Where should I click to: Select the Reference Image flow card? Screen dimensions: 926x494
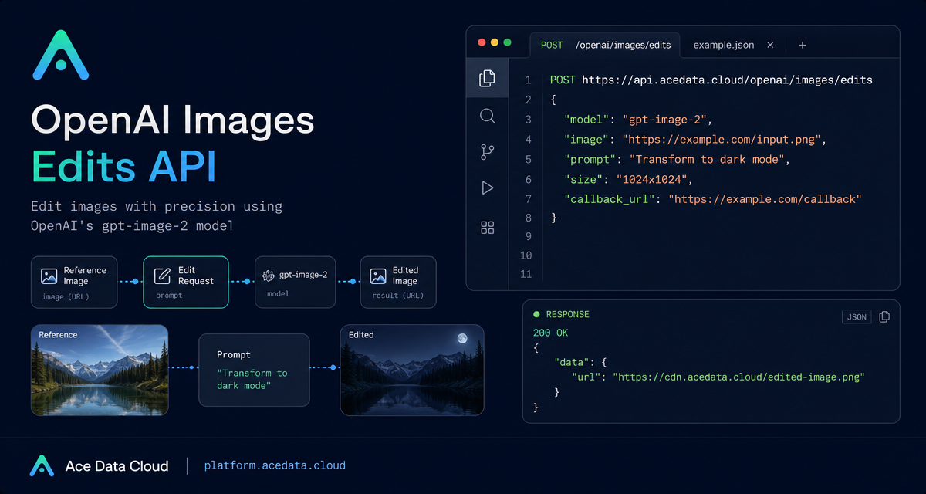tap(74, 282)
